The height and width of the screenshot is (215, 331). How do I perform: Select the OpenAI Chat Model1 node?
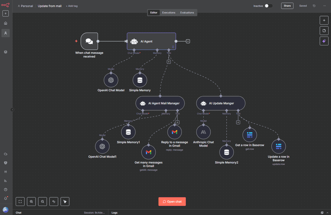(x=102, y=147)
